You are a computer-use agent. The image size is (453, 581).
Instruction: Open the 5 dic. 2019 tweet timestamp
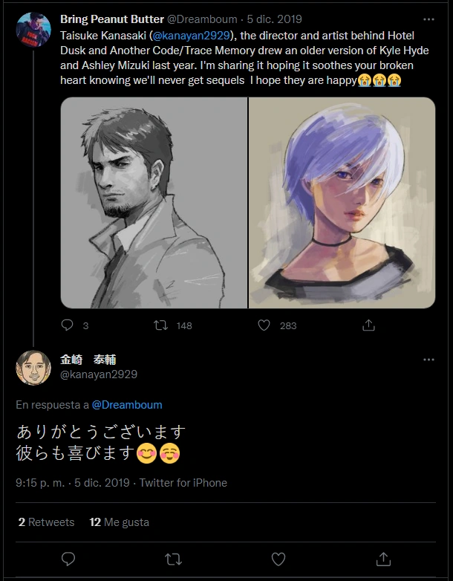pyautogui.click(x=273, y=19)
